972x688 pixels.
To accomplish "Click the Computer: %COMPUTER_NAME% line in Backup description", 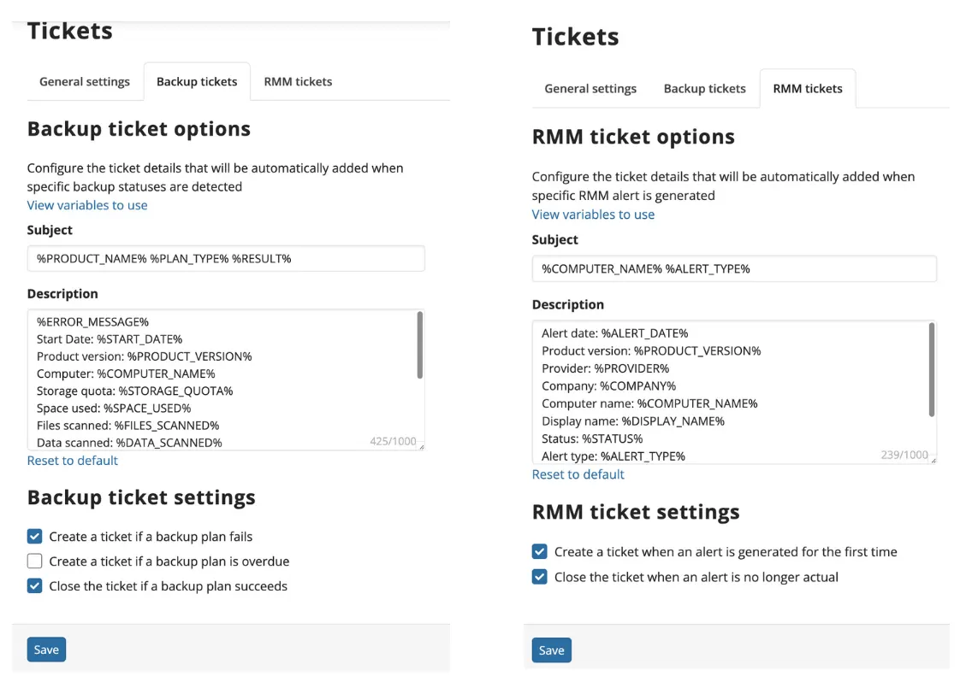I will click(x=126, y=374).
